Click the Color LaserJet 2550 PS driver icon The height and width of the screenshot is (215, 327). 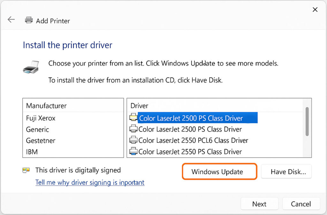133,151
